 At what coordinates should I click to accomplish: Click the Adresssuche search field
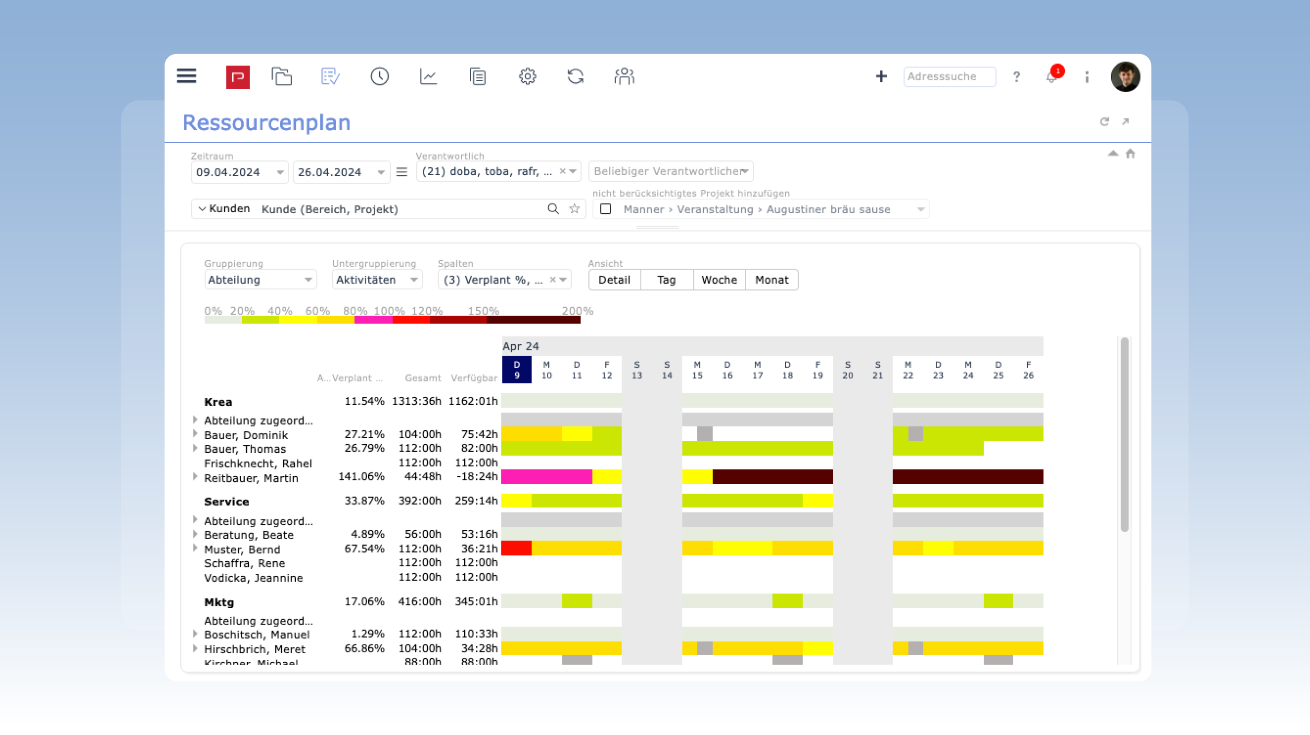[x=949, y=77]
